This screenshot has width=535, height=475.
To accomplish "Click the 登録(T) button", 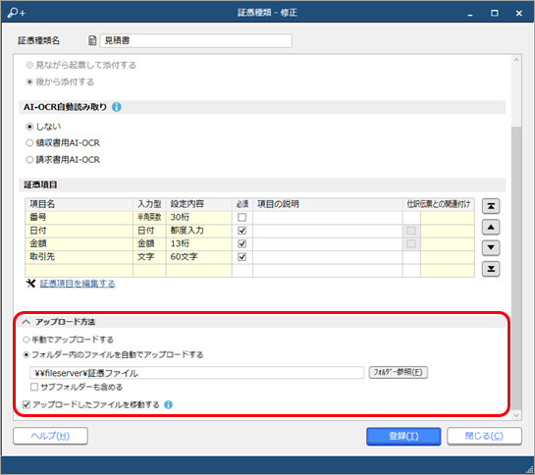I will point(403,437).
